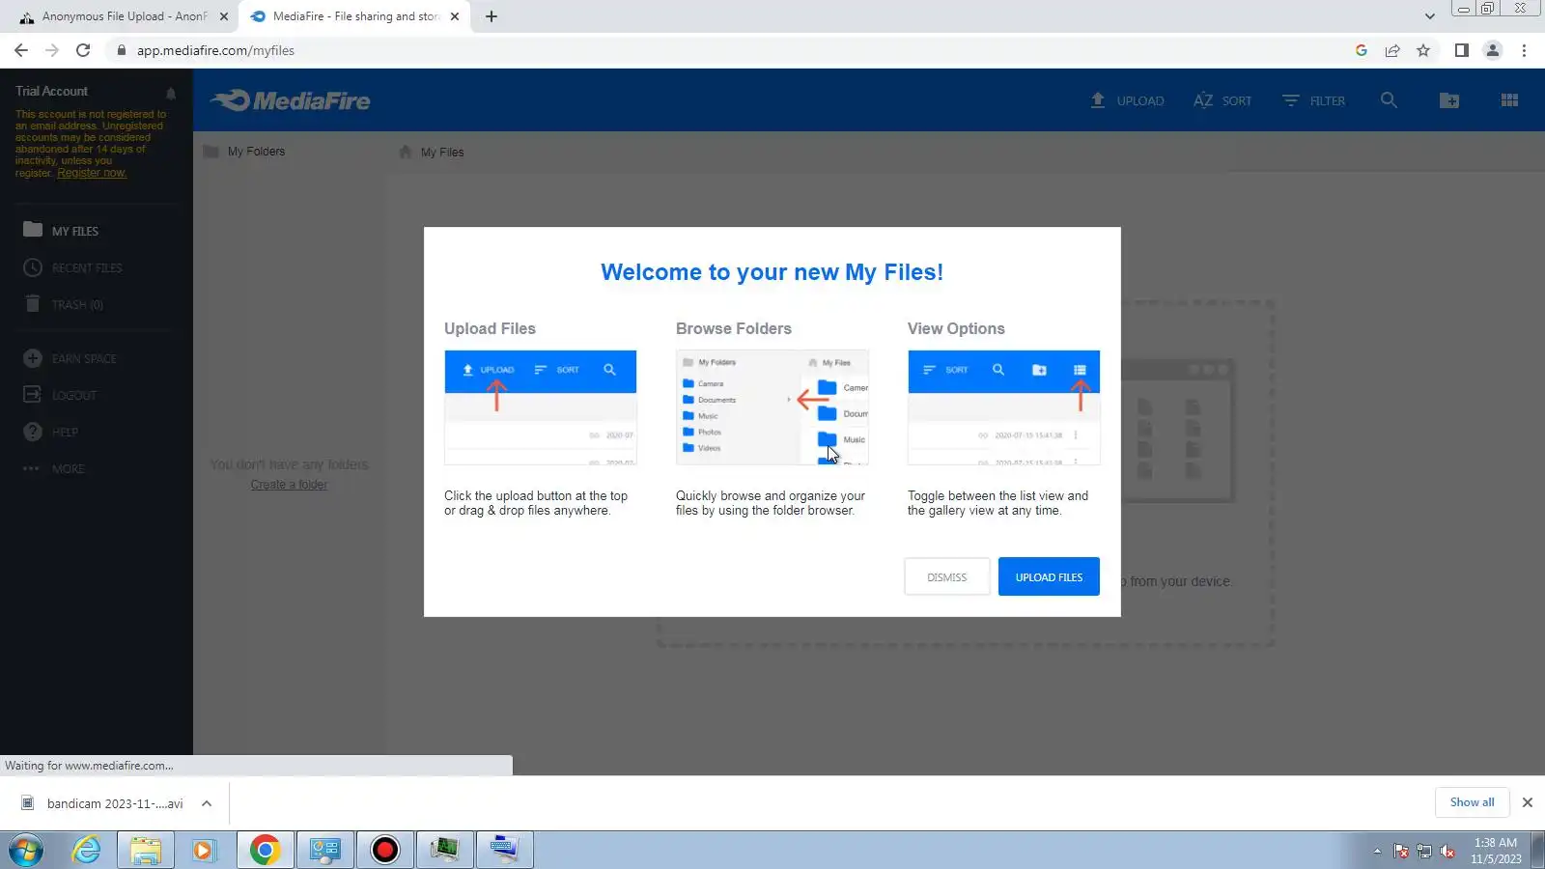Open MY FILES in the sidebar
Image resolution: width=1545 pixels, height=869 pixels.
click(75, 231)
